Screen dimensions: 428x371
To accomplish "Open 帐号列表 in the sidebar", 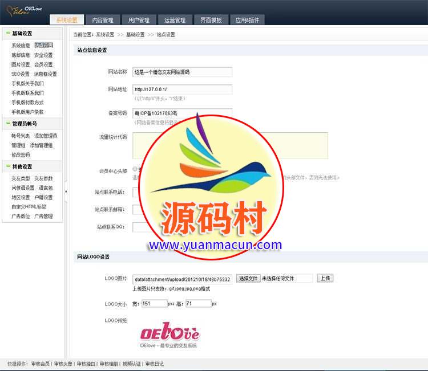I will point(21,136).
